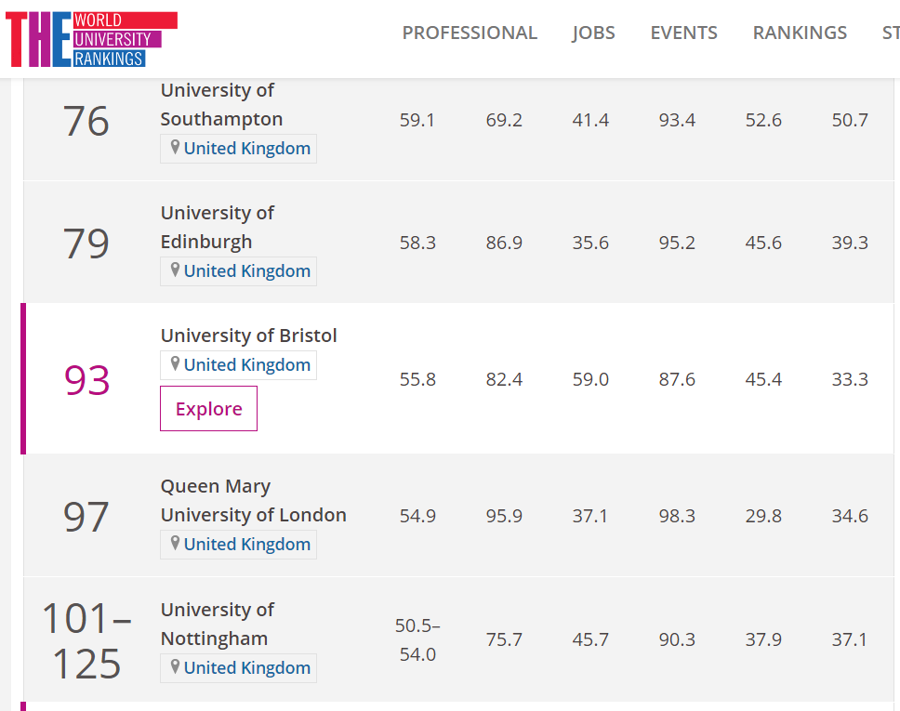Click location pin icon in Nottingham row
Image resolution: width=900 pixels, height=711 pixels.
click(174, 666)
